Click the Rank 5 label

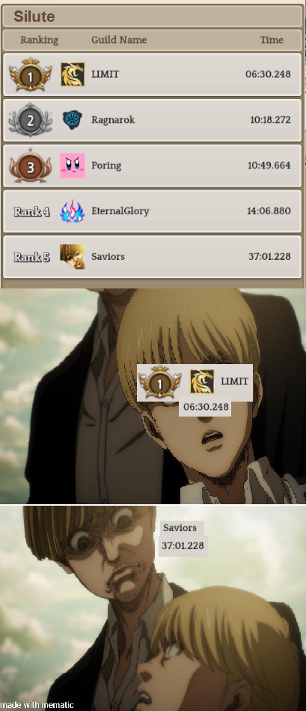coord(31,257)
